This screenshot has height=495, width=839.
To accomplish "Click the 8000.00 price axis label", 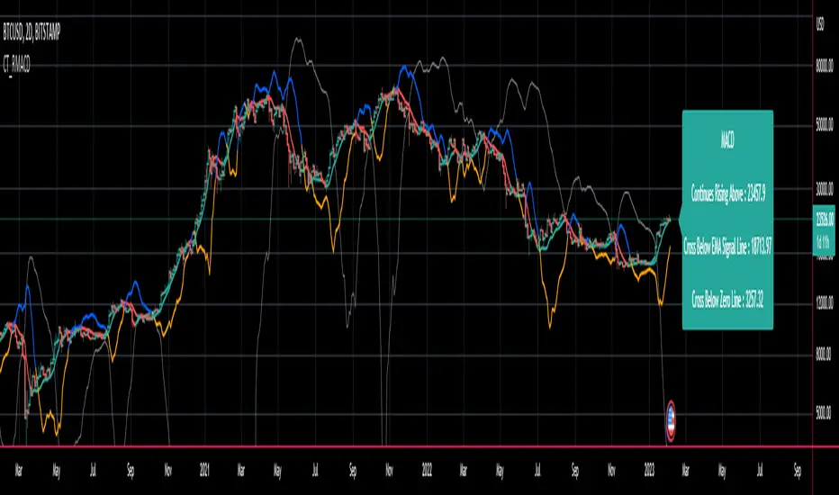I will point(825,355).
